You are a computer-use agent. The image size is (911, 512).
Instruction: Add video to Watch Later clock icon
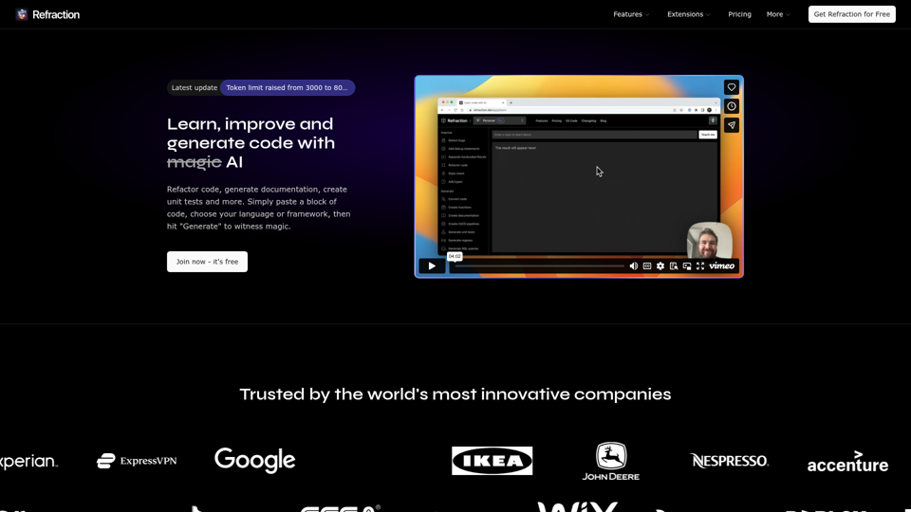pos(732,106)
